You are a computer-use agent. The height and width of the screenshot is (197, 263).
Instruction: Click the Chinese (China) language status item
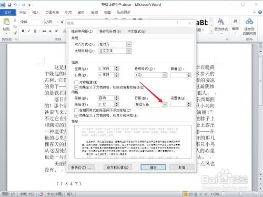pyautogui.click(x=55, y=194)
